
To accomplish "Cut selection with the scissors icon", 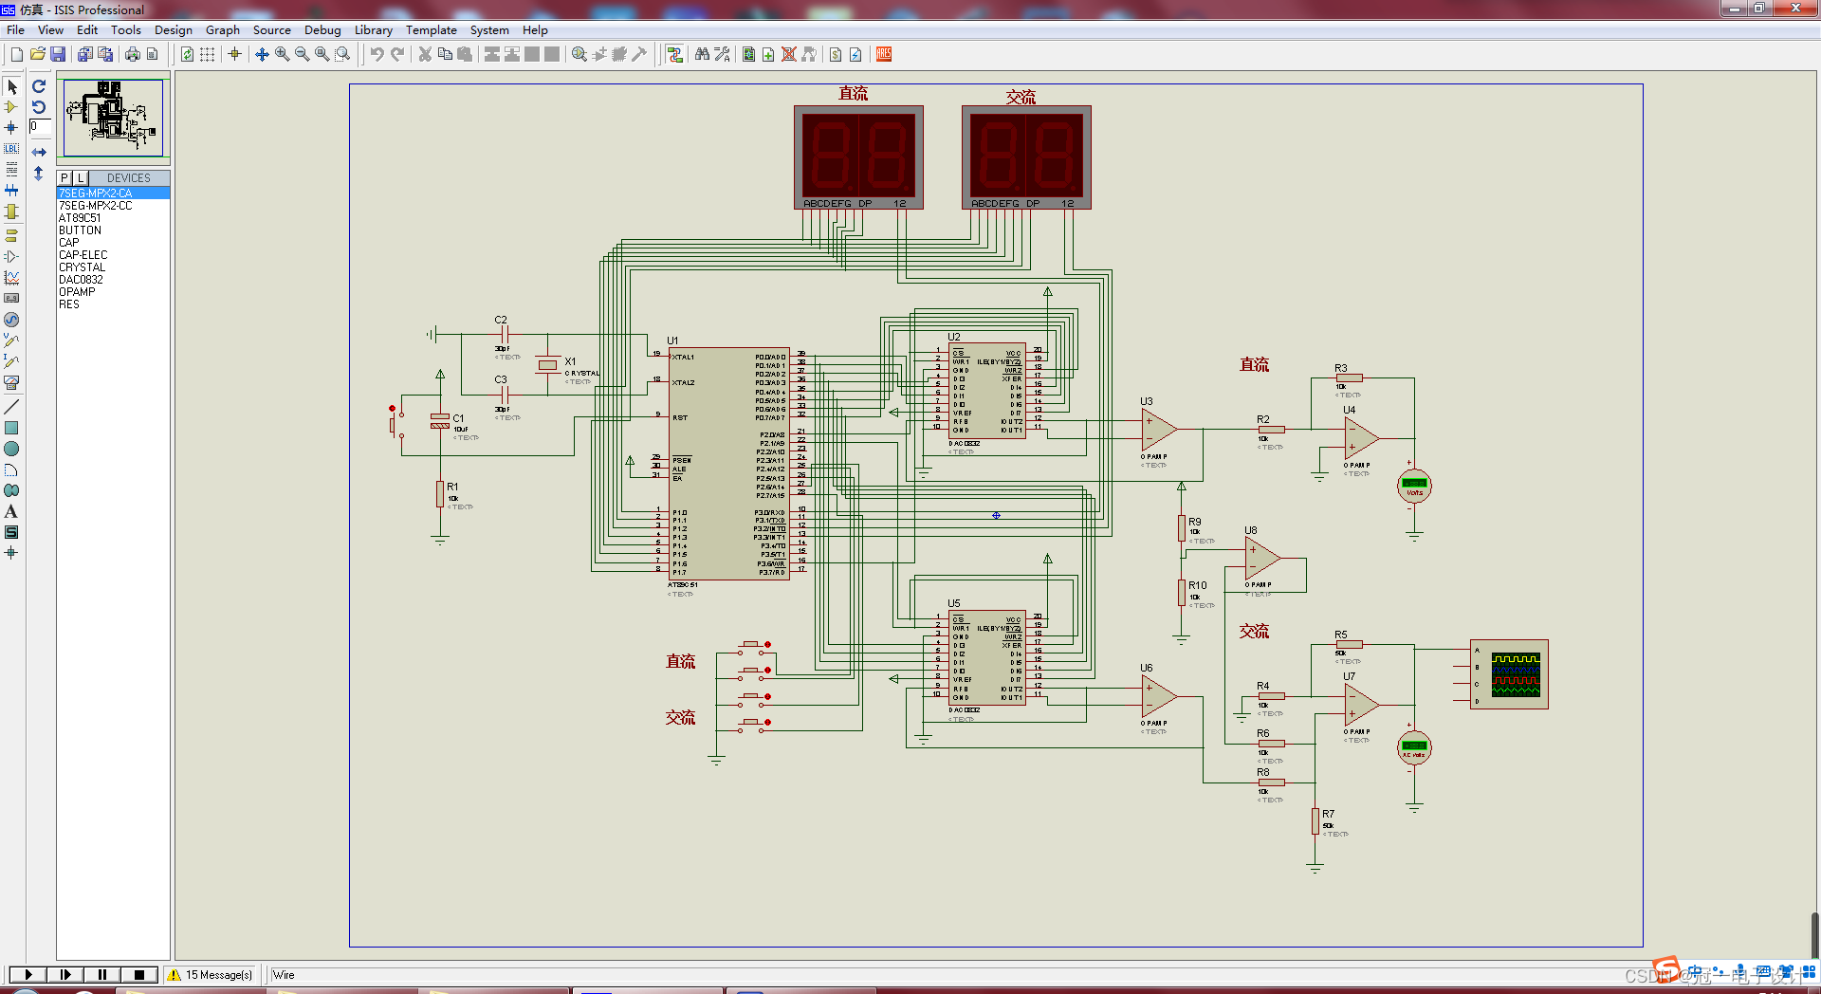I will tap(425, 54).
